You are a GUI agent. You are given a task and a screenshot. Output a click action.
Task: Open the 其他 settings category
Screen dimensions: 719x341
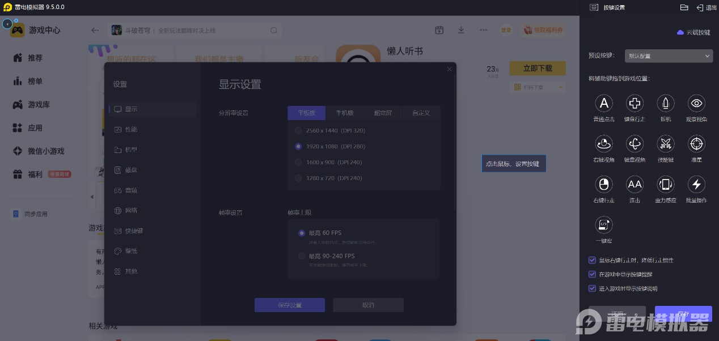pyautogui.click(x=153, y=271)
